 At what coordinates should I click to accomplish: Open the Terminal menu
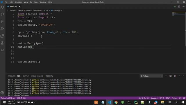point(43,2)
